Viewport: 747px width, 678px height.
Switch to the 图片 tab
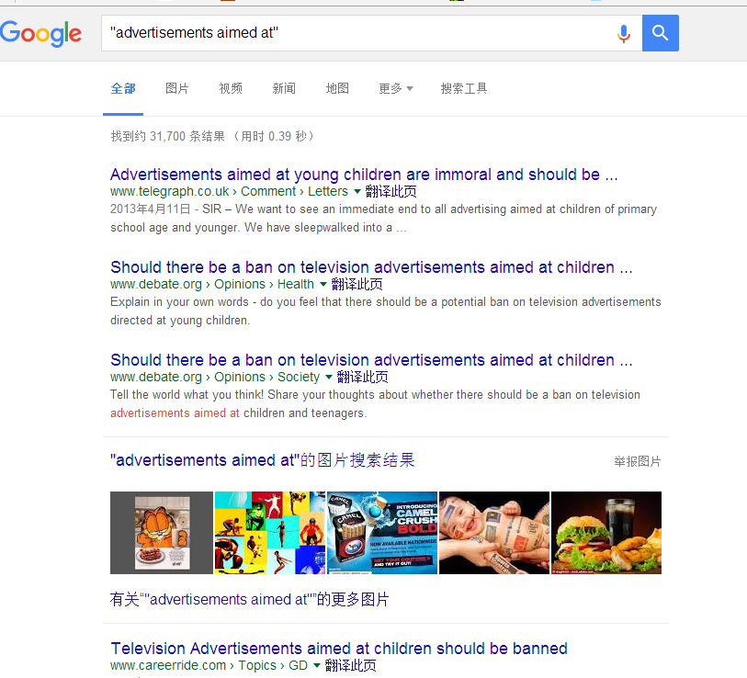click(177, 88)
